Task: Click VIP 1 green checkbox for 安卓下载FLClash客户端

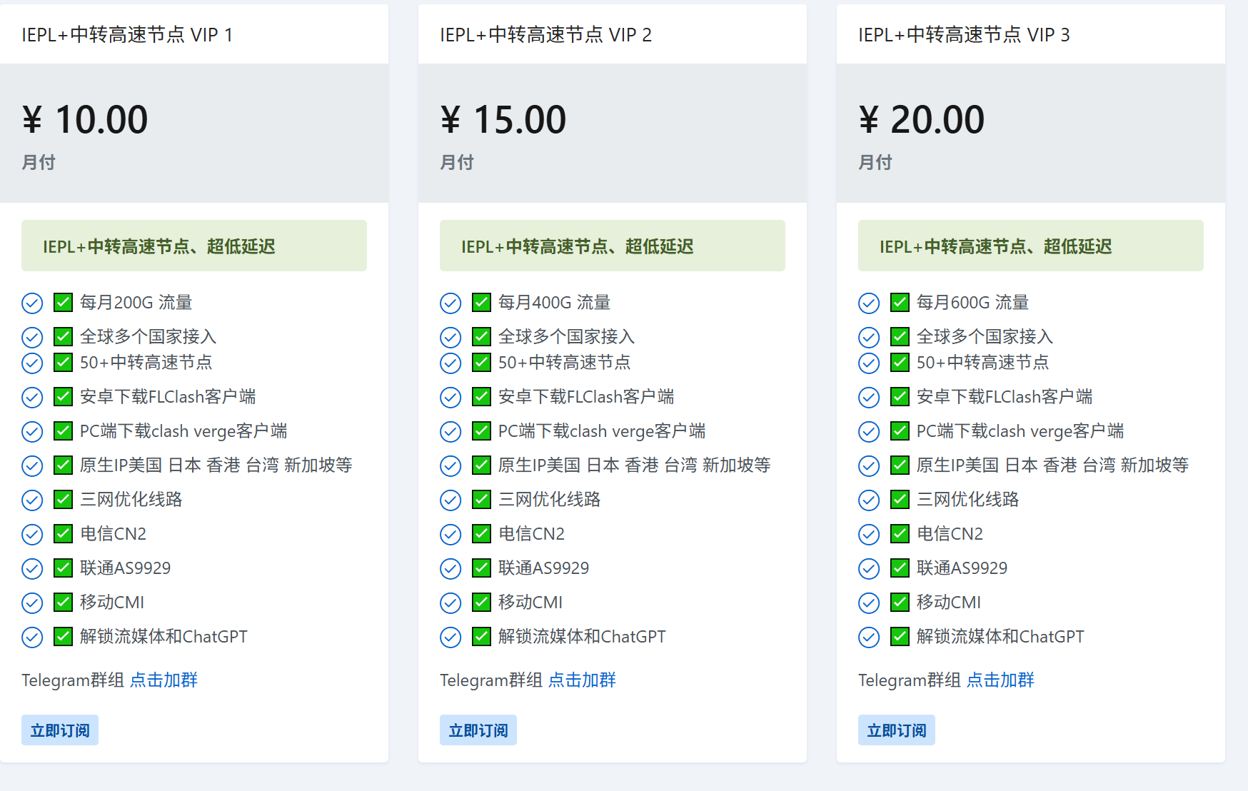Action: click(x=64, y=397)
